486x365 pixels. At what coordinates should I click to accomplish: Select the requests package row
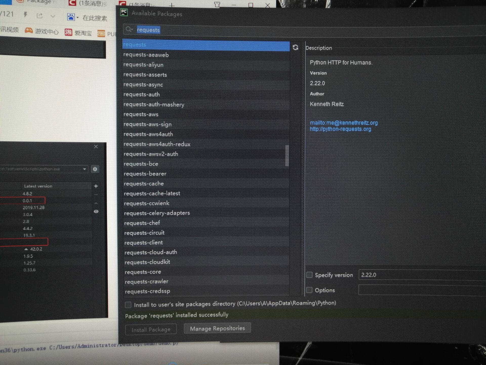click(206, 45)
